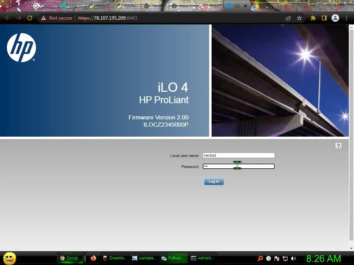The width and height of the screenshot is (354, 265).
Task: Switch to first New Tab tab
Action: 155,6
